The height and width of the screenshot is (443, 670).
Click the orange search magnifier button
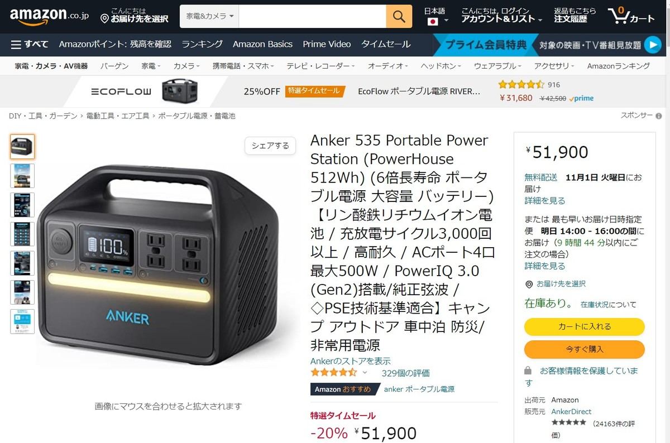point(399,16)
